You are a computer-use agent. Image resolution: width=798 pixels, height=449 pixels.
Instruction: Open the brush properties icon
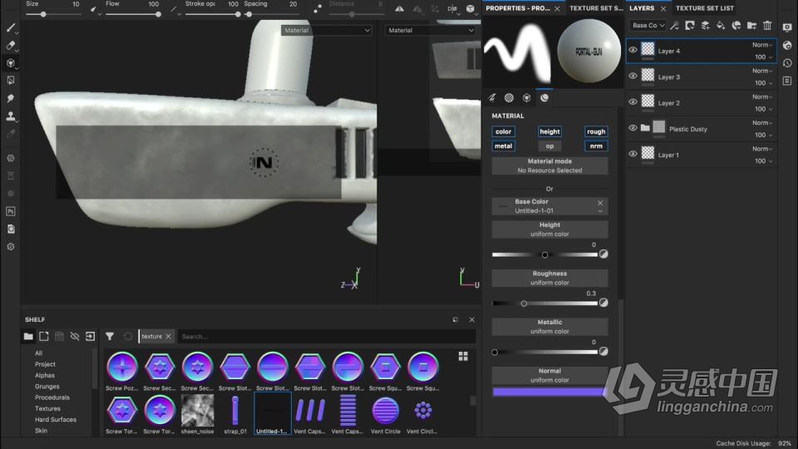tap(492, 98)
